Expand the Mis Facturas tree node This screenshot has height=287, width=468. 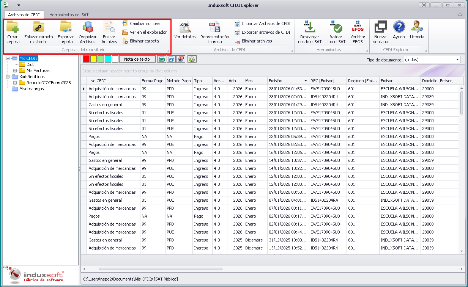tap(15, 71)
